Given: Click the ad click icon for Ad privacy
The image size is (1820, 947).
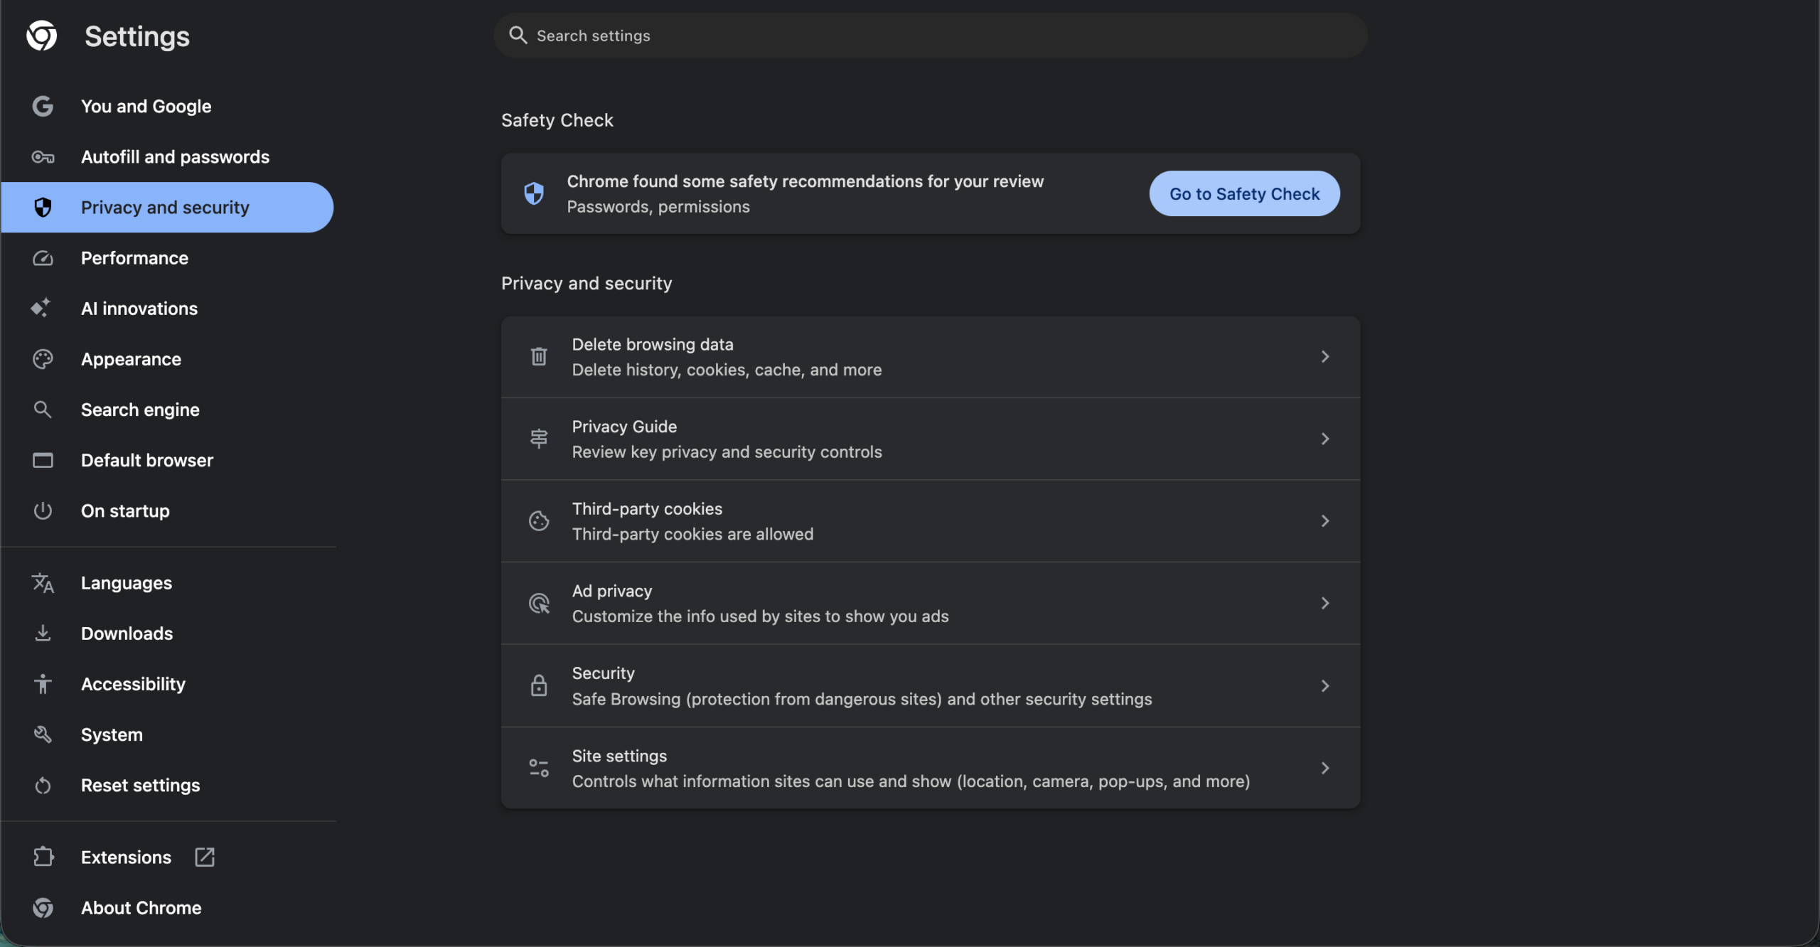Looking at the screenshot, I should tap(540, 604).
